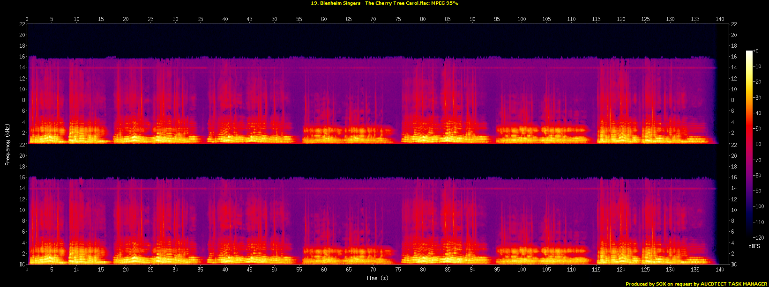Click the '-60' value on the color scale
Image resolution: width=769 pixels, height=287 pixels.
[757, 145]
